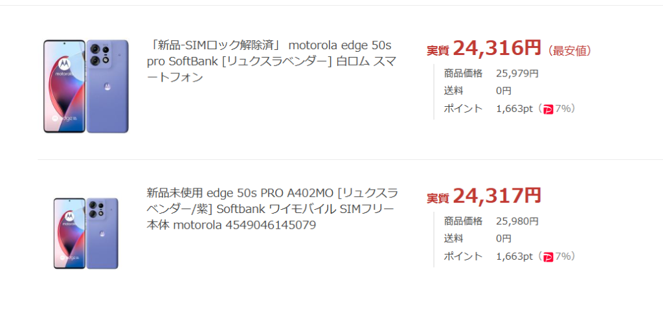This screenshot has height=316, width=663.
Task: Click the 実質 24,317円 price
Action: (x=484, y=196)
